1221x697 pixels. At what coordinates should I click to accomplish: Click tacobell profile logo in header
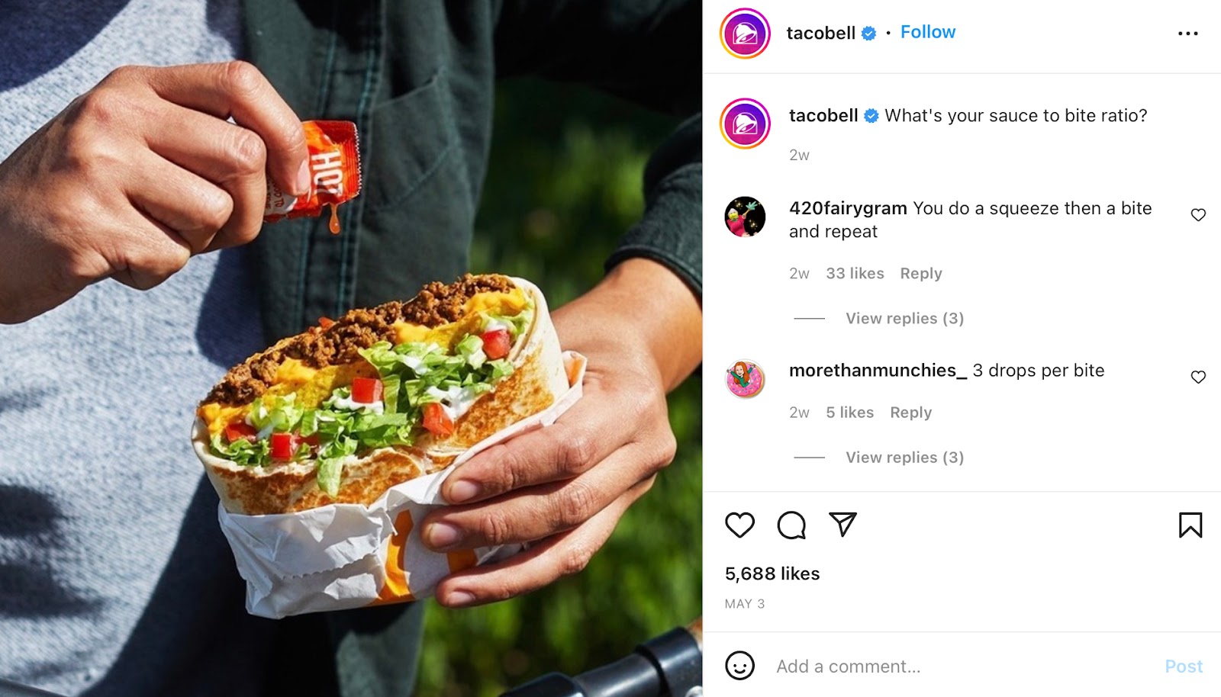745,34
